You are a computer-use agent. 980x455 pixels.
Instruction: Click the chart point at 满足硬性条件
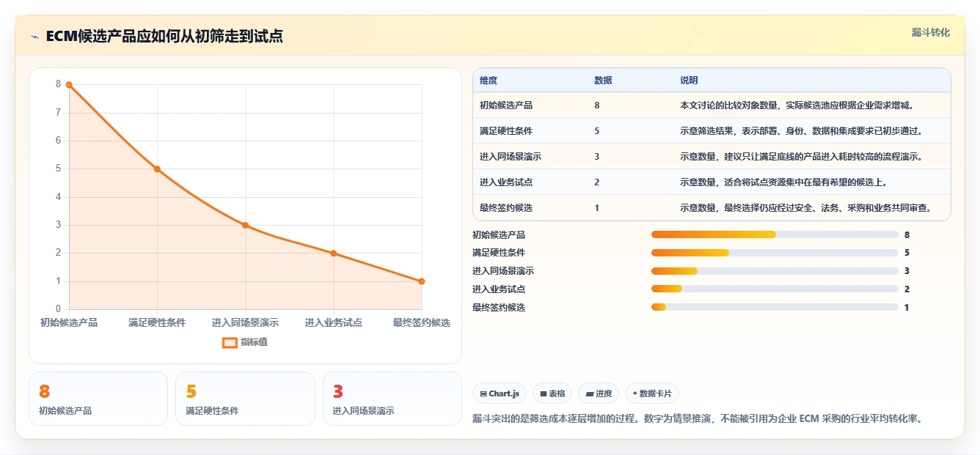pos(157,169)
